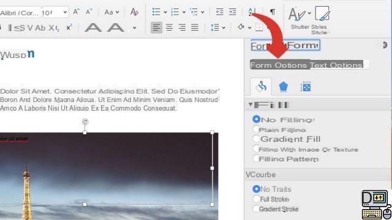
Task: Align text to the left
Action: tap(157, 27)
